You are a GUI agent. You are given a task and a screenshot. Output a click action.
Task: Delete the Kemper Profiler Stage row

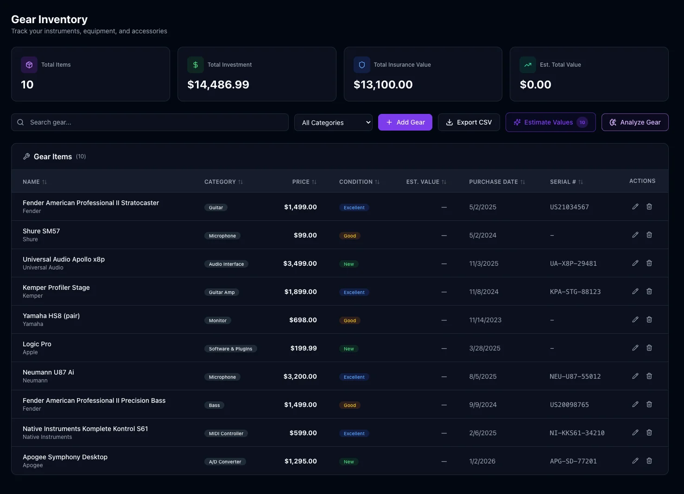pyautogui.click(x=649, y=291)
